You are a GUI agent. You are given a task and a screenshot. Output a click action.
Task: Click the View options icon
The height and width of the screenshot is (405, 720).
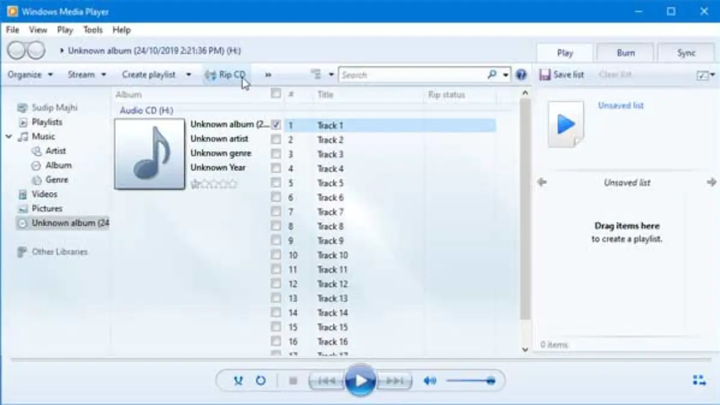click(x=316, y=75)
